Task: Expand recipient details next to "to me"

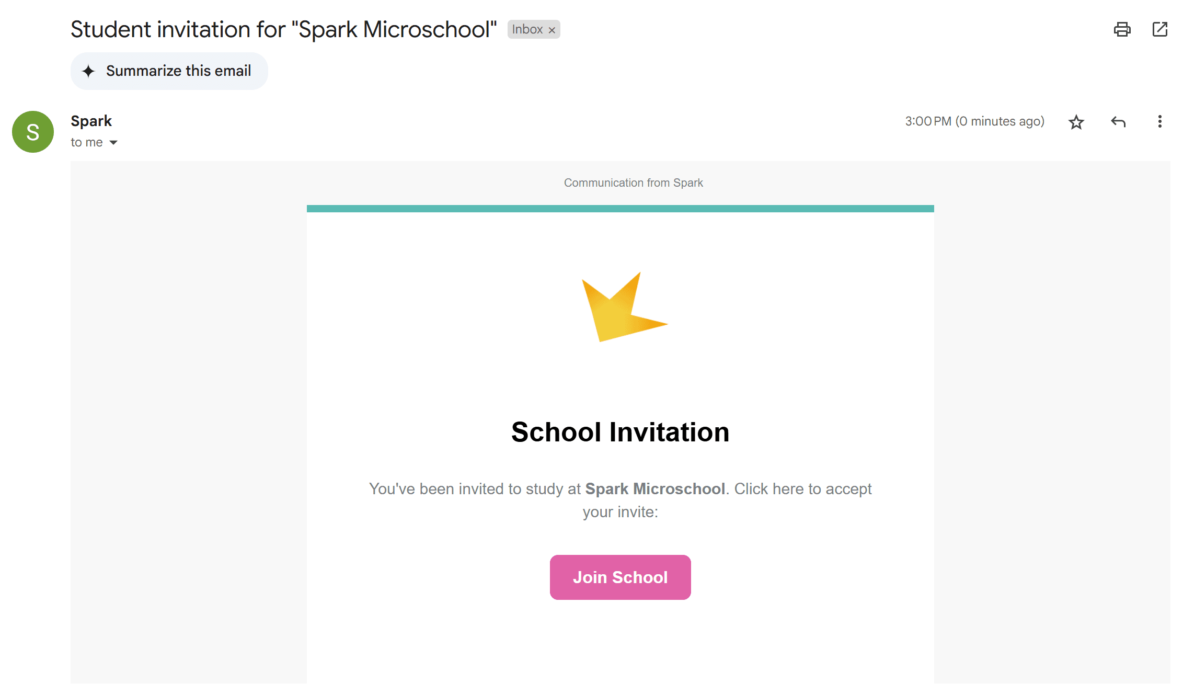Action: [x=113, y=142]
